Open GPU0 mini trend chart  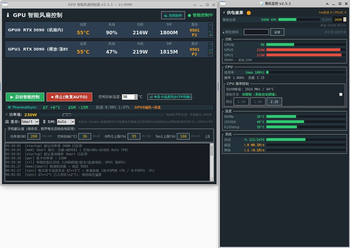[210, 30]
